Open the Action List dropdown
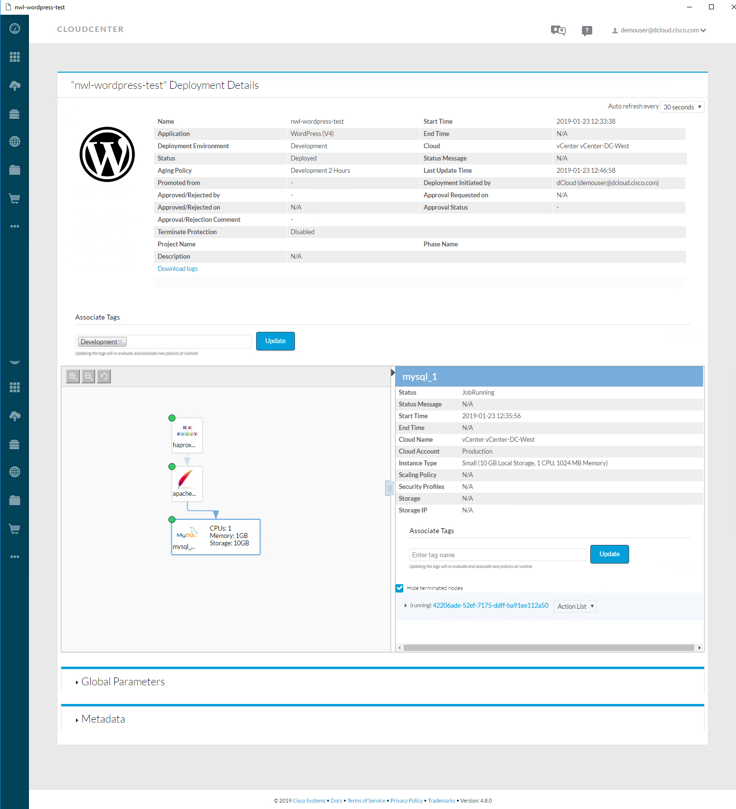The width and height of the screenshot is (736, 809). pyautogui.click(x=576, y=606)
